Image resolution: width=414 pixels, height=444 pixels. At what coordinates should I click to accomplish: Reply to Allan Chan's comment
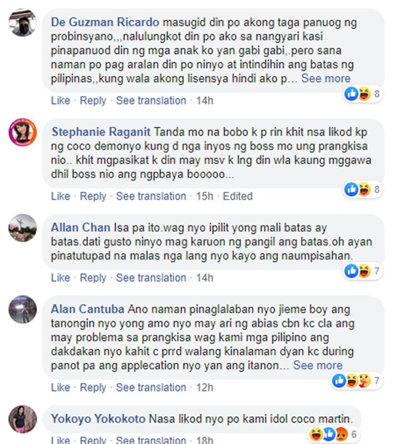point(93,278)
